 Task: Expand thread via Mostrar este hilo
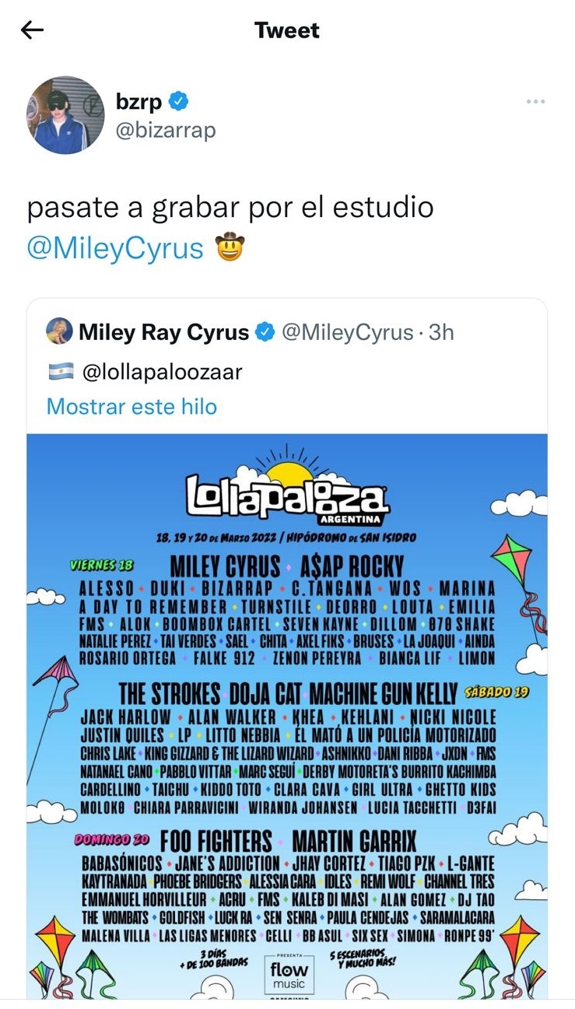coord(131,406)
